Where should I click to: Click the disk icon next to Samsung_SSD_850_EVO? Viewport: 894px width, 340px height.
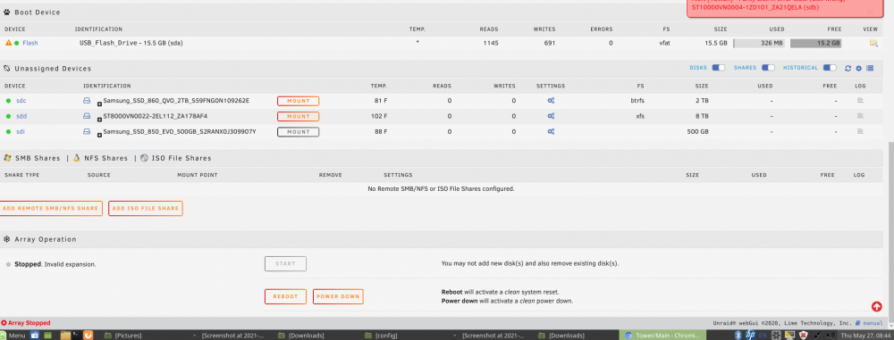(x=88, y=131)
